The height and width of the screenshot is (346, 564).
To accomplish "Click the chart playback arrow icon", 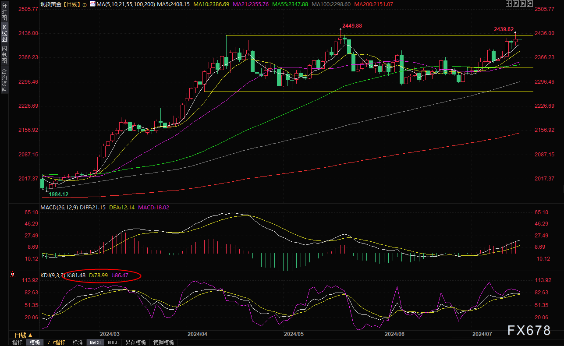I will point(523,4).
